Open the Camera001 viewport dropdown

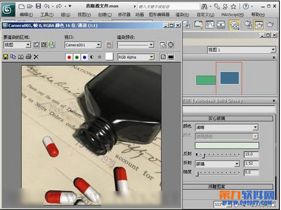tap(98, 45)
